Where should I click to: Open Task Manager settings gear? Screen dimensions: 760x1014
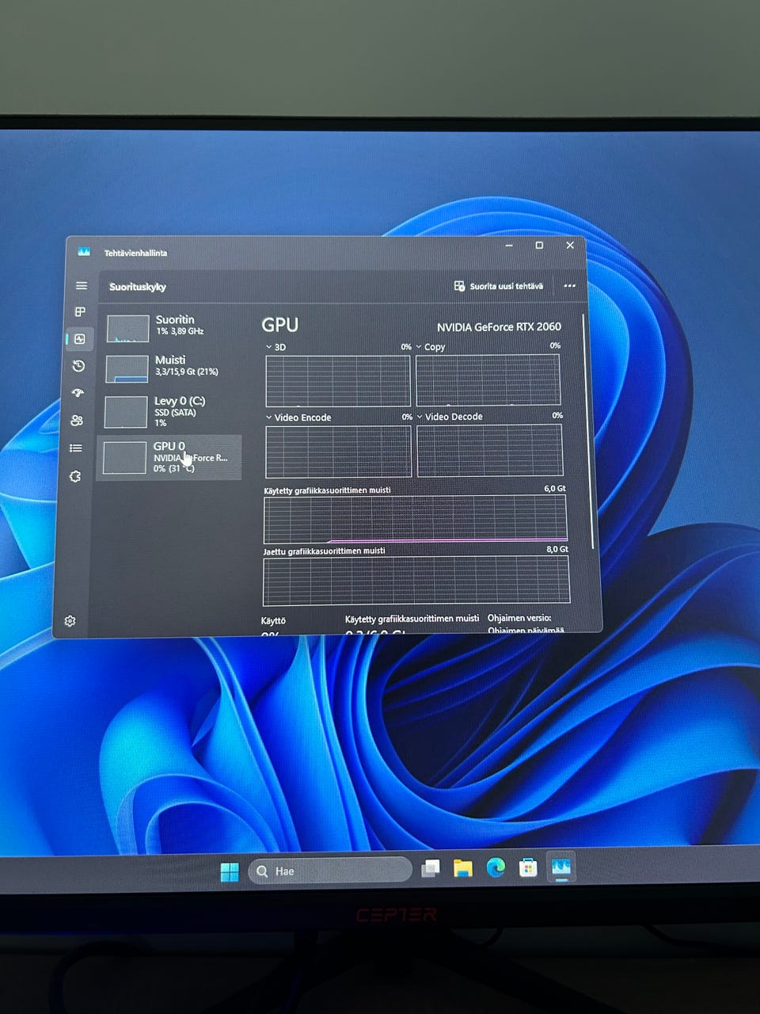click(x=70, y=621)
